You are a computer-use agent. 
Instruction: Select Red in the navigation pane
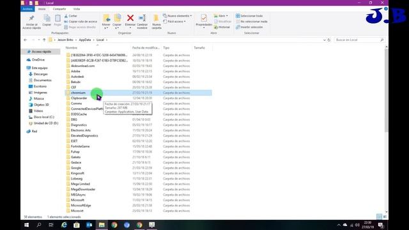35,131
